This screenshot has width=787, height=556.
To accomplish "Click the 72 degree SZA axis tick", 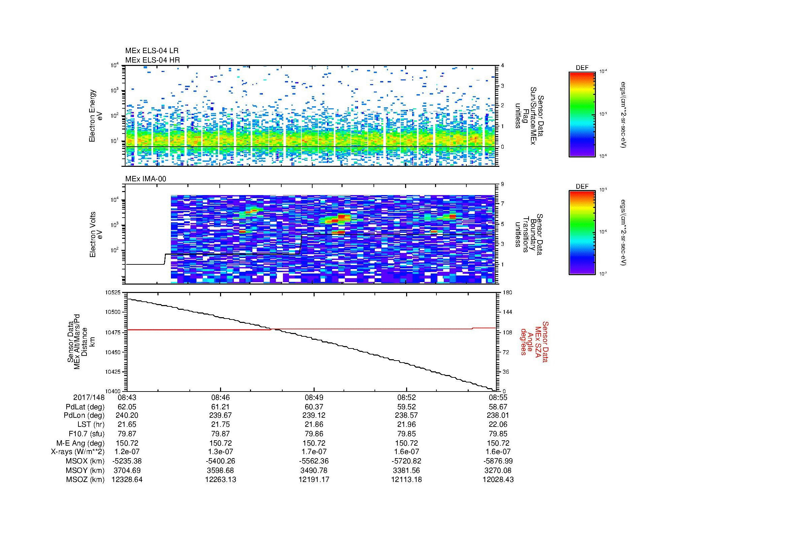I will 506,352.
